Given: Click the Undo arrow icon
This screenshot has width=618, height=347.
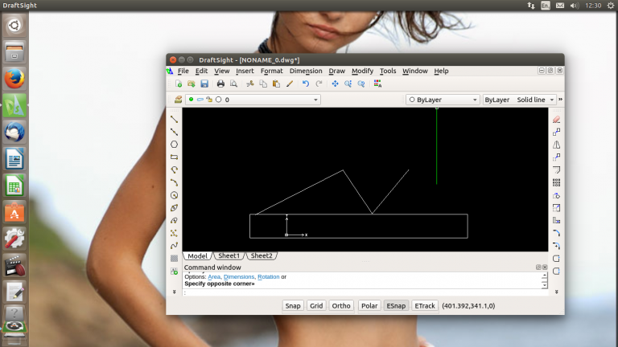Looking at the screenshot, I should pos(306,84).
